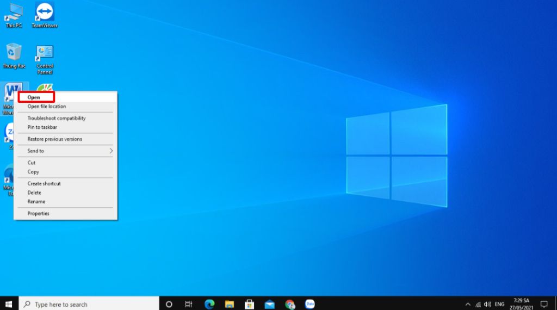Open File Explorer from the taskbar

point(230,304)
